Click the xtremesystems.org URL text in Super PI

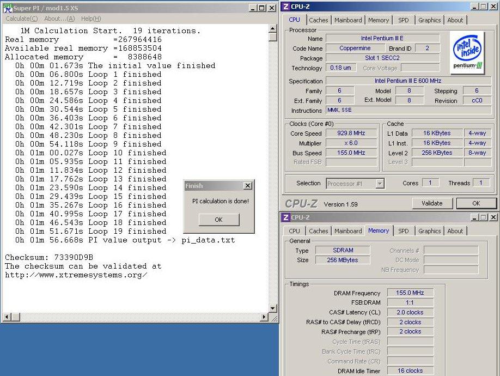76,275
